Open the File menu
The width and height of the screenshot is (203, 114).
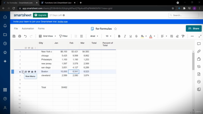tap(16, 28)
